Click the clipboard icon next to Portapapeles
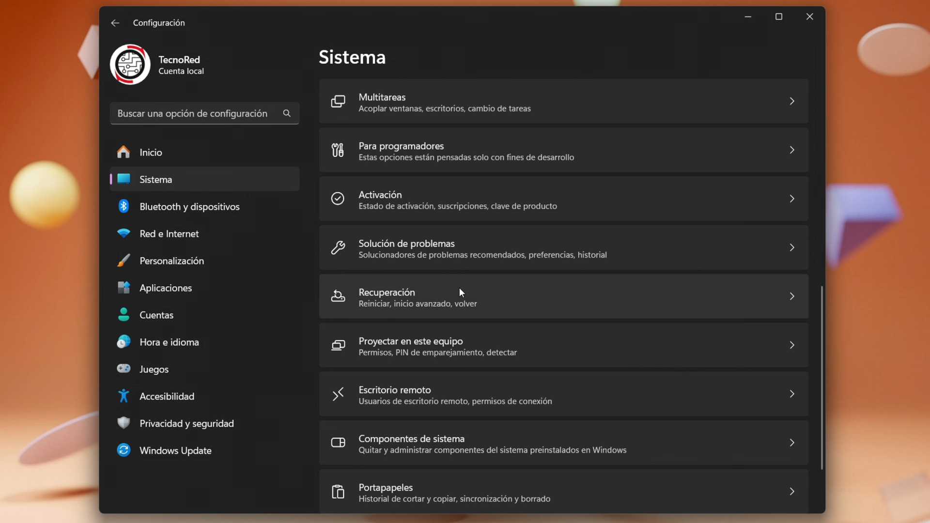930x523 pixels. point(338,491)
